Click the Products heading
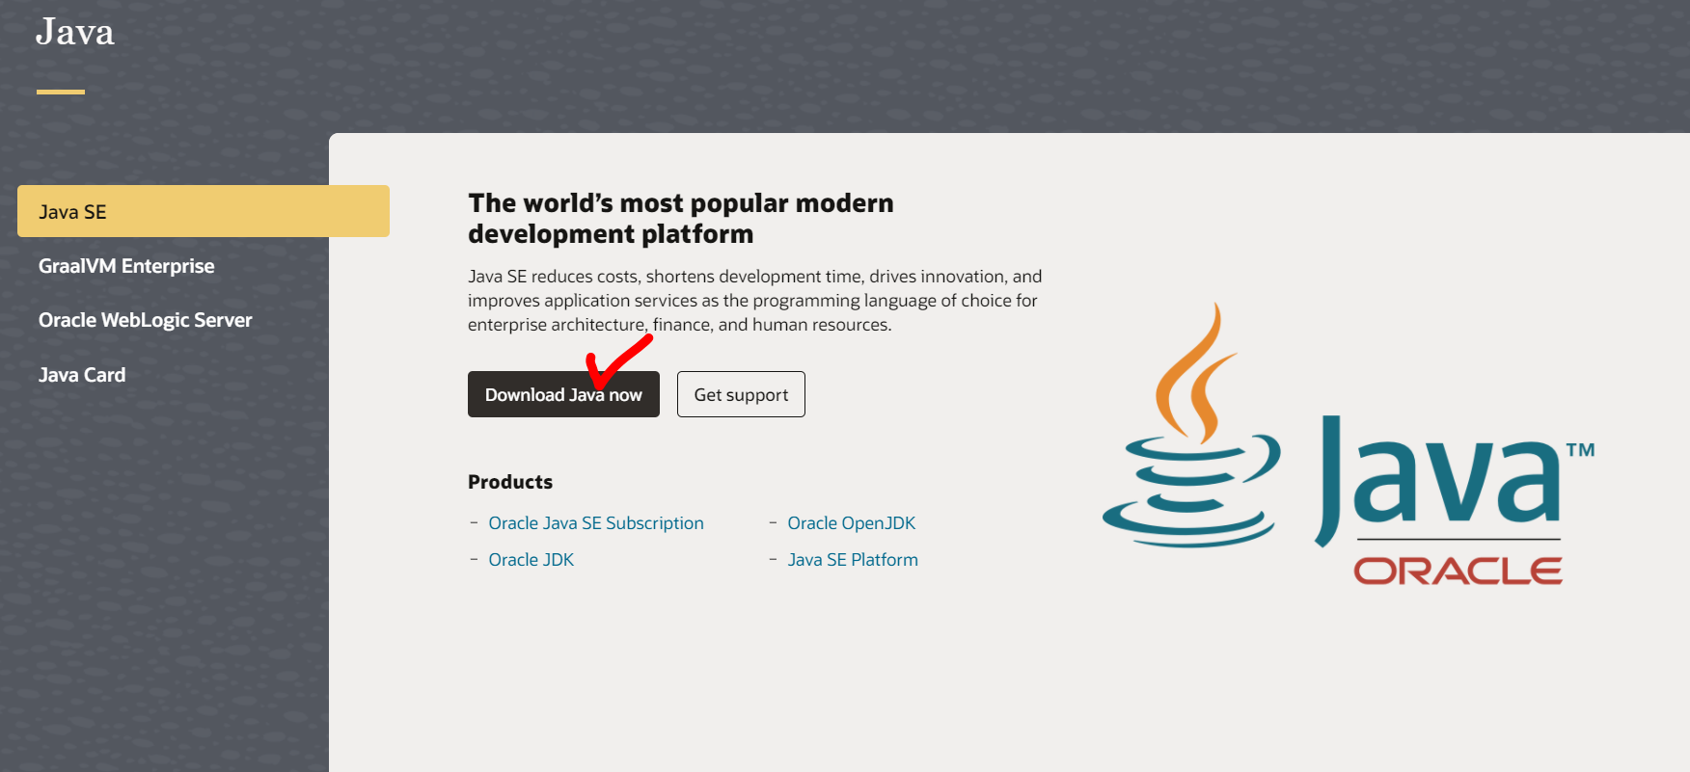This screenshot has height=772, width=1690. (x=510, y=482)
